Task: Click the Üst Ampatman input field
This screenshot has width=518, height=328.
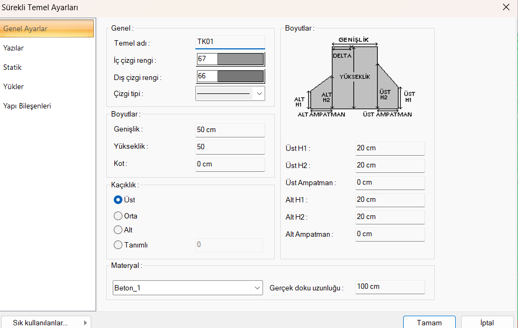Action: 390,183
